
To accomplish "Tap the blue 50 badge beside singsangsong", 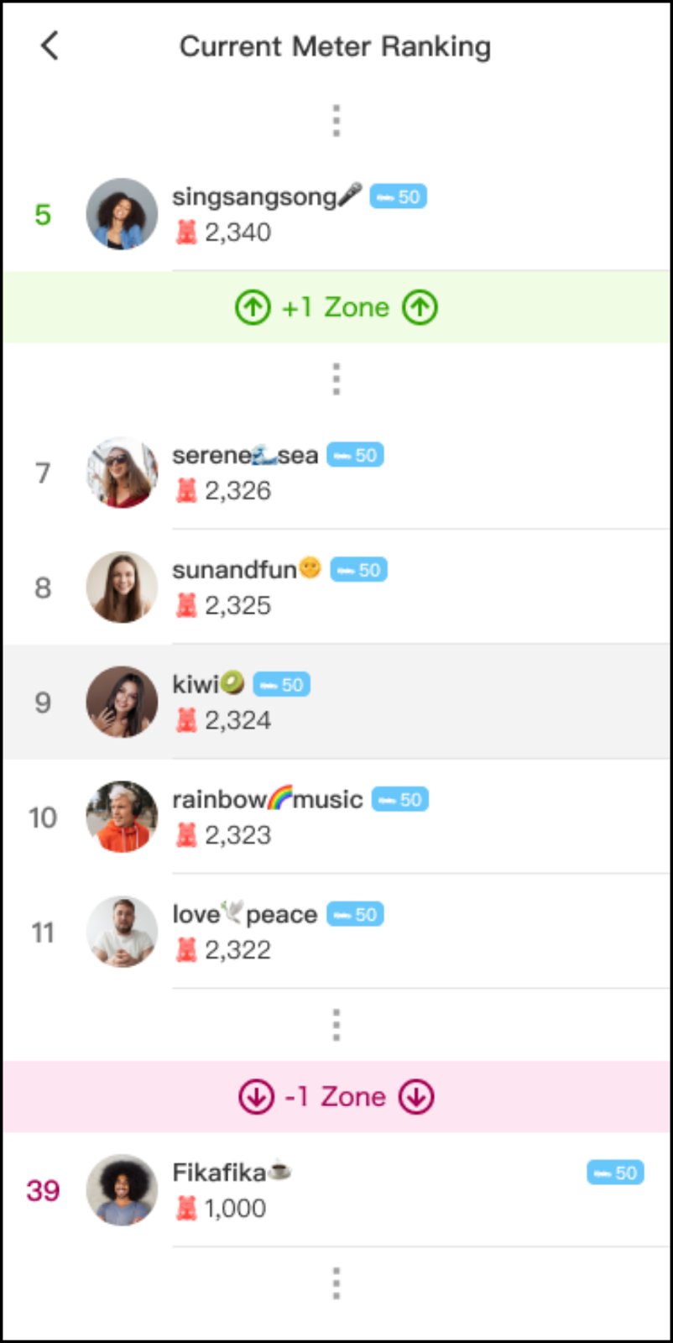I will click(x=399, y=196).
